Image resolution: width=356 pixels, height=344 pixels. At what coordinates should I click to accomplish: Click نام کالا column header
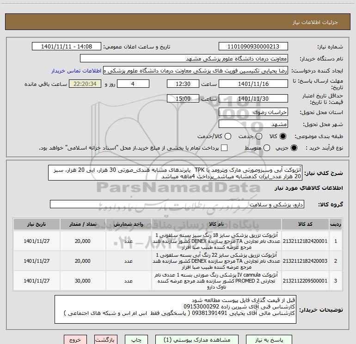click(x=216, y=224)
